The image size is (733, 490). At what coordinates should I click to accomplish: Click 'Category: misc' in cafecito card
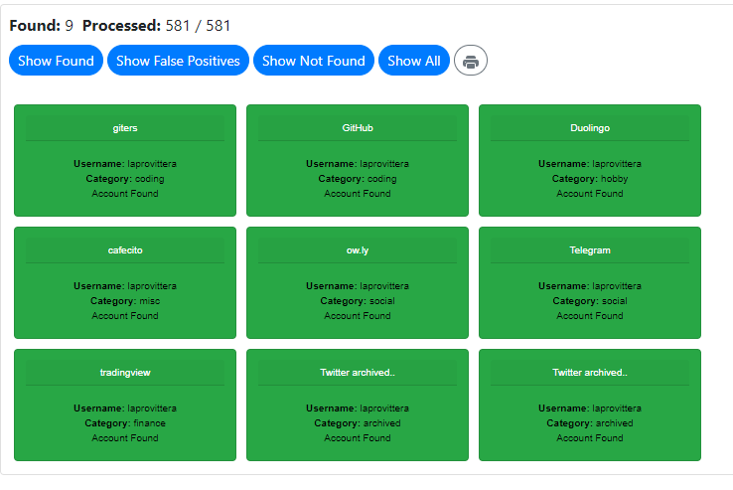tap(125, 300)
